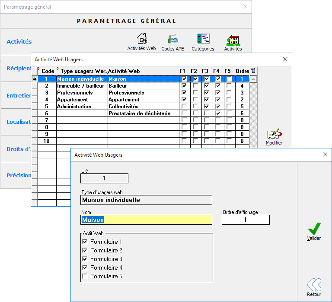The image size is (332, 302).
Task: Select code 10 row in the table
Action: point(143,141)
